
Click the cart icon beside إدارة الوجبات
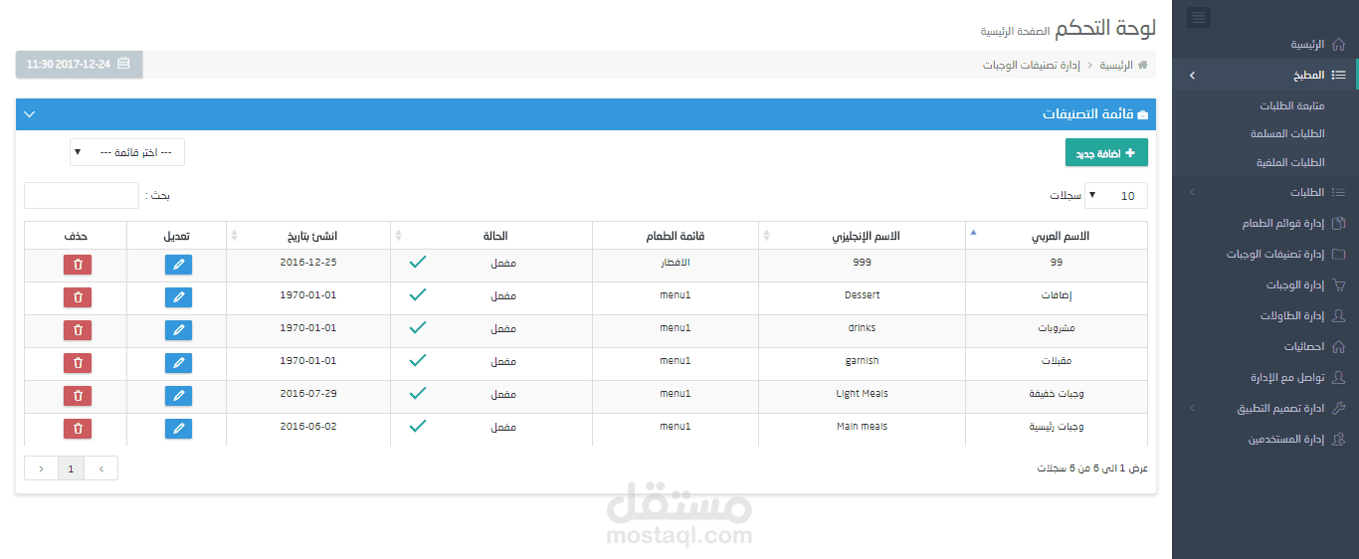point(1338,284)
